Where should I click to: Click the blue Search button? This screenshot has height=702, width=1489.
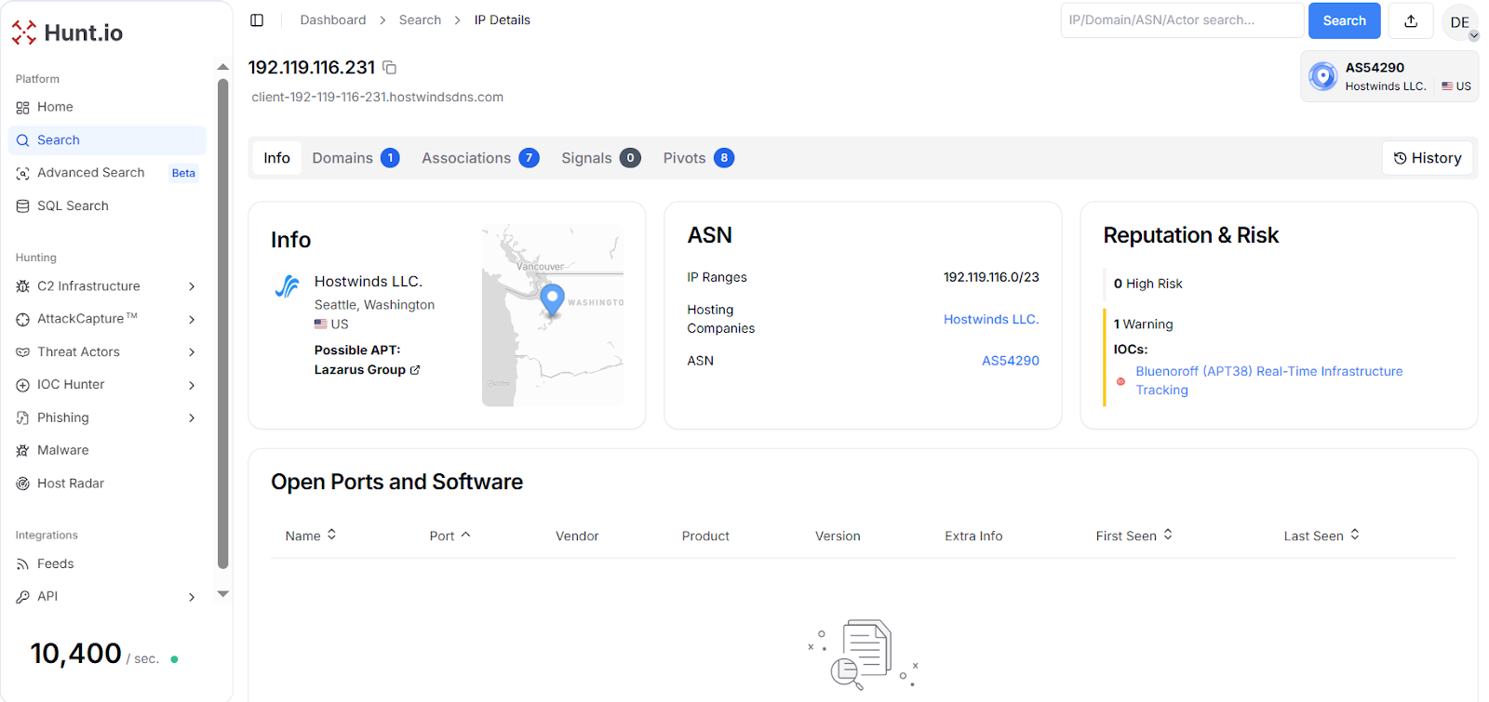(1344, 20)
